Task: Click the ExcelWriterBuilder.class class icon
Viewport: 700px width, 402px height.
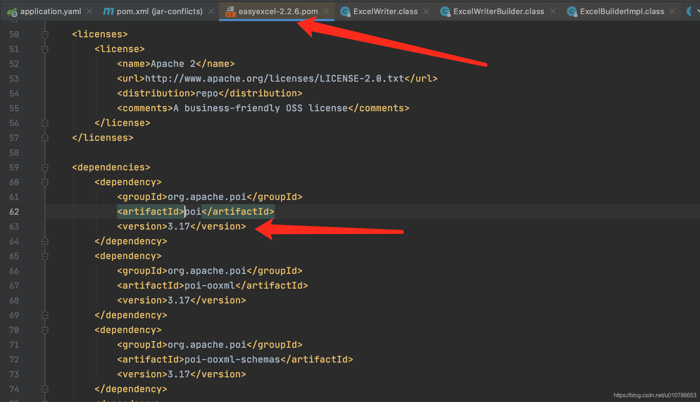Action: click(445, 12)
